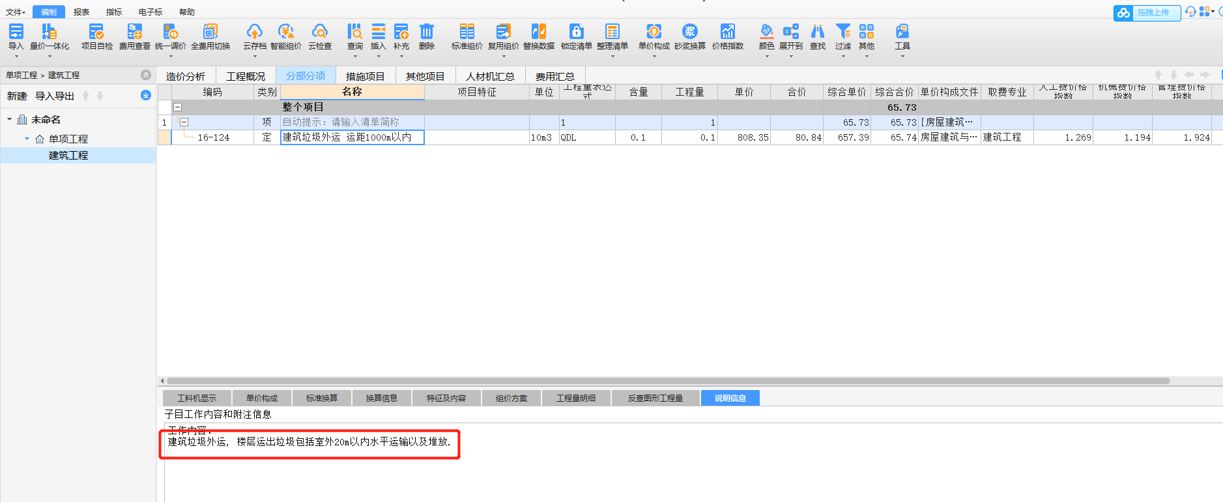
Task: Click the 查找 binoculars find icon
Action: (817, 31)
